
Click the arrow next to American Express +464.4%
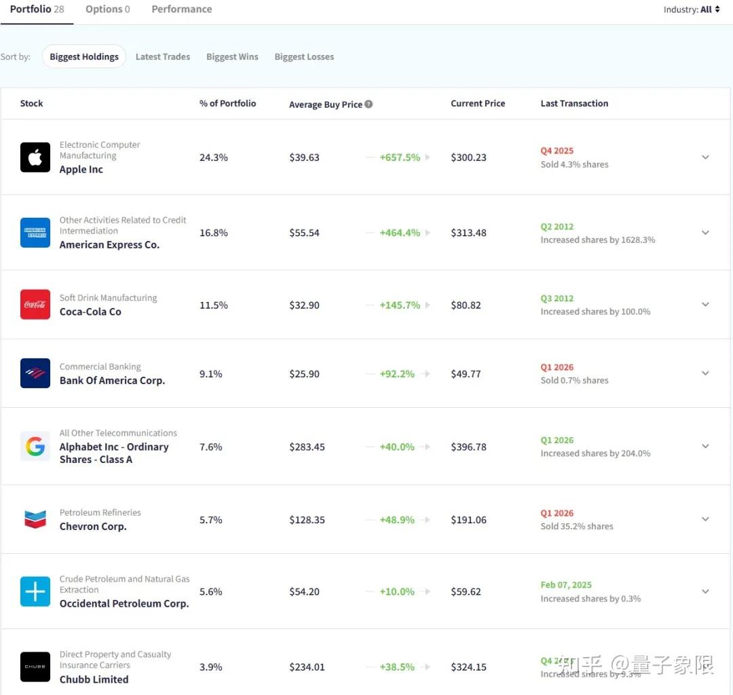428,233
